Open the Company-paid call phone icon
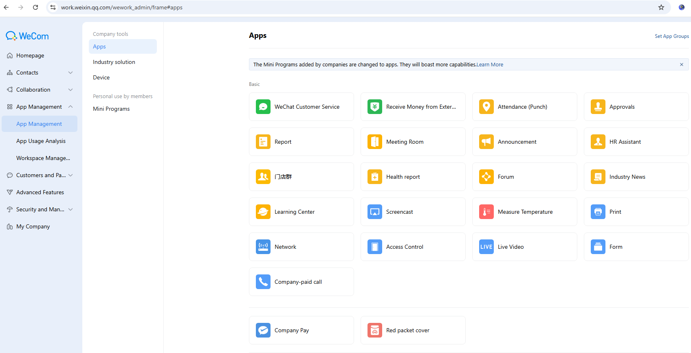The width and height of the screenshot is (691, 353). click(263, 282)
